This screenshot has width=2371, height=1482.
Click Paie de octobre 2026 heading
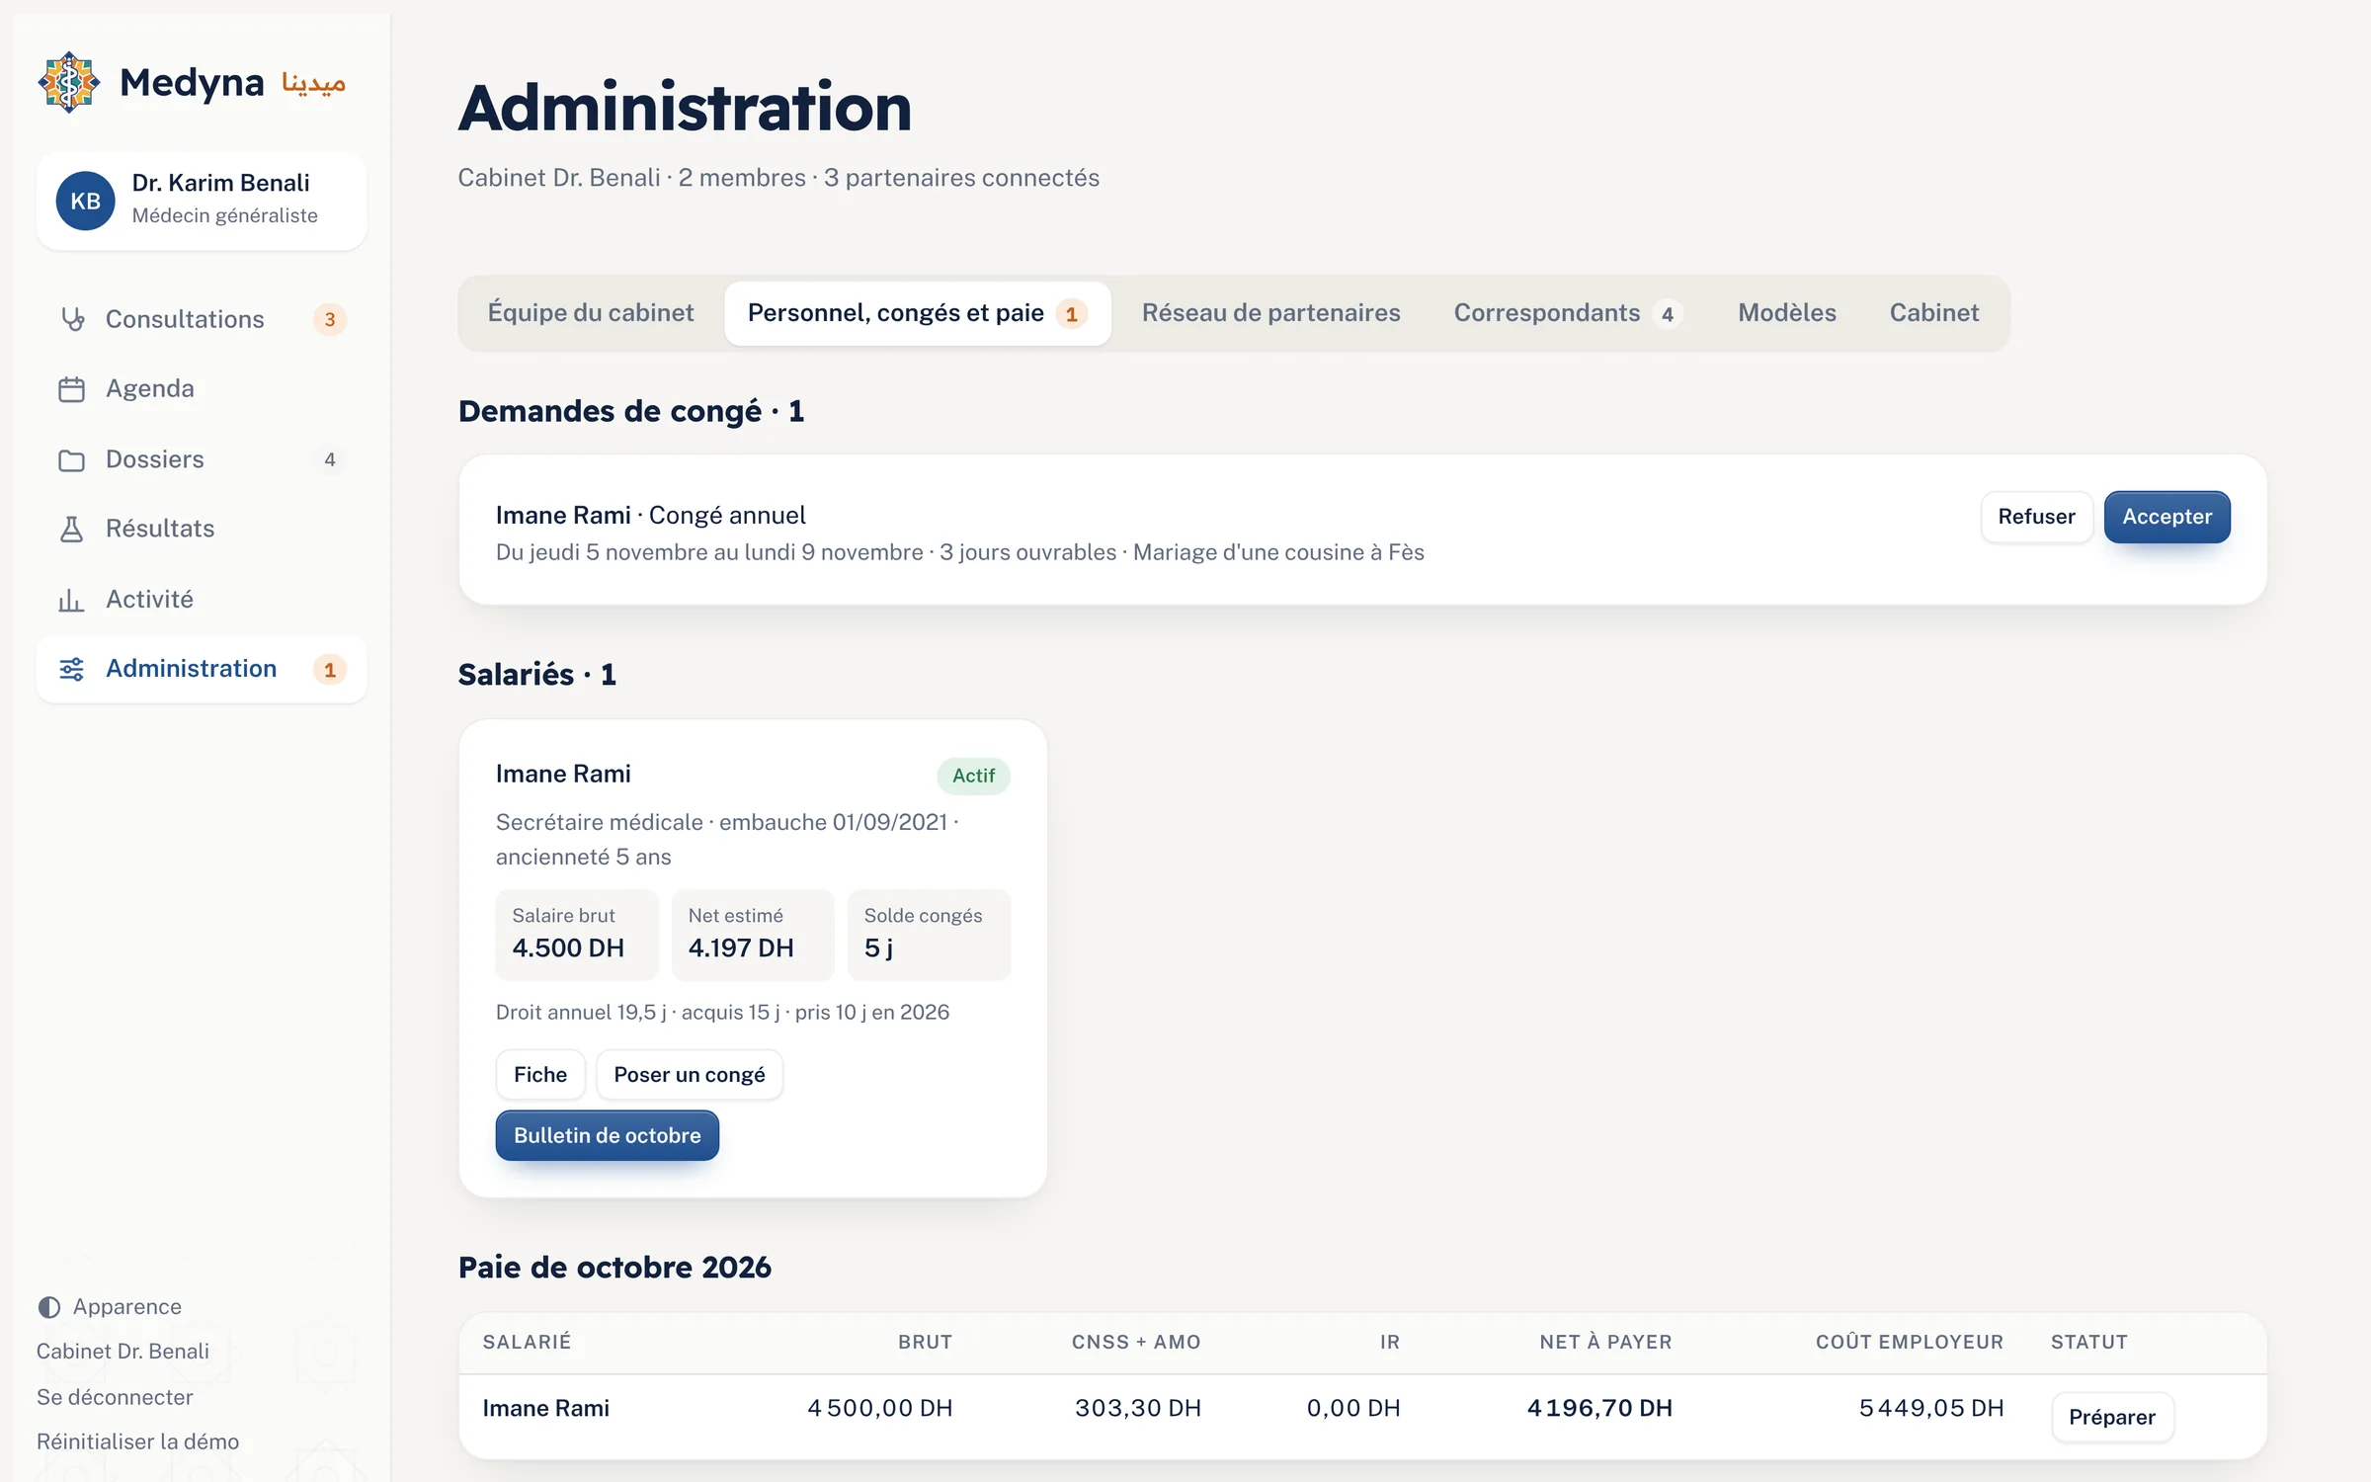pos(614,1268)
